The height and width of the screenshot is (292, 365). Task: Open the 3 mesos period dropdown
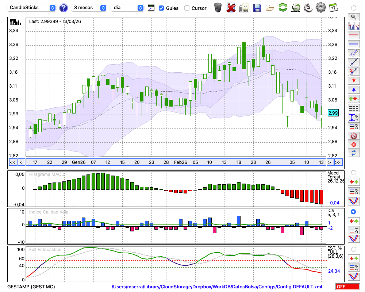tap(89, 8)
